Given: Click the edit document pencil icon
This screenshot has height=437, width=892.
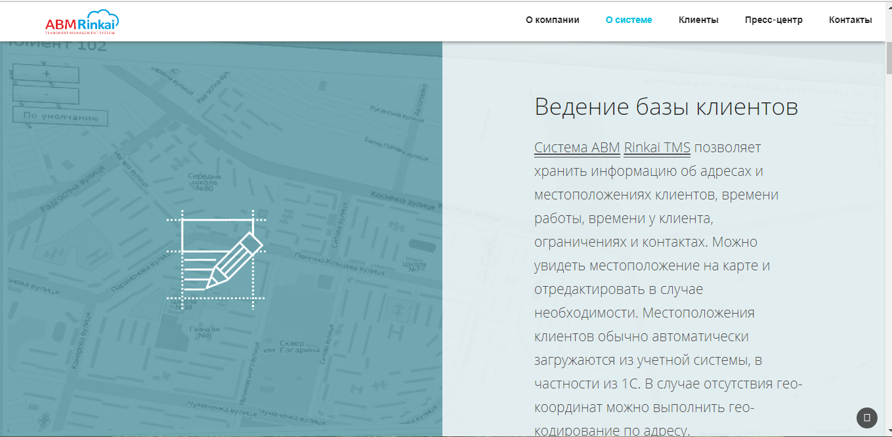Looking at the screenshot, I should [217, 259].
